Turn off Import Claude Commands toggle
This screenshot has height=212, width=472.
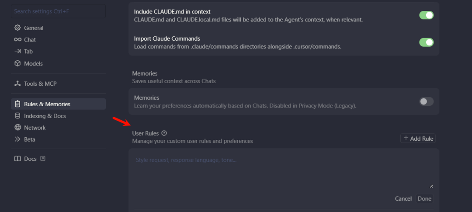pos(426,42)
